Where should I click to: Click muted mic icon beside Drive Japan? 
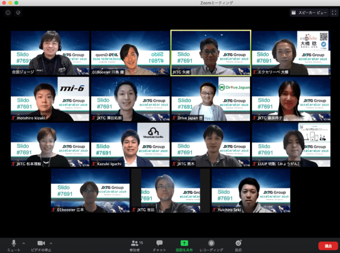pyautogui.click(x=174, y=118)
